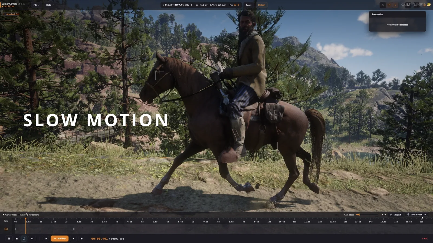Jump to the previous keyframe
This screenshot has width=433, height=243.
(46, 239)
